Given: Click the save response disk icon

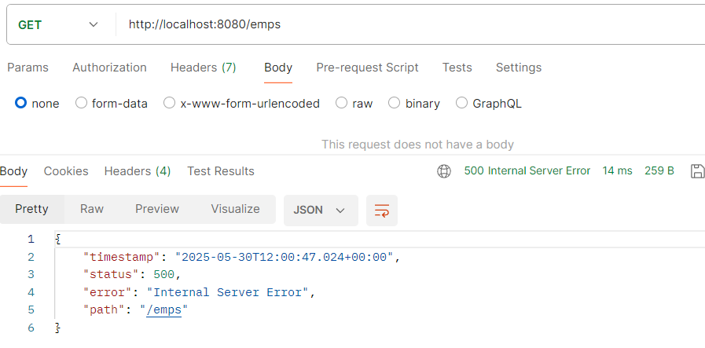Looking at the screenshot, I should point(697,171).
